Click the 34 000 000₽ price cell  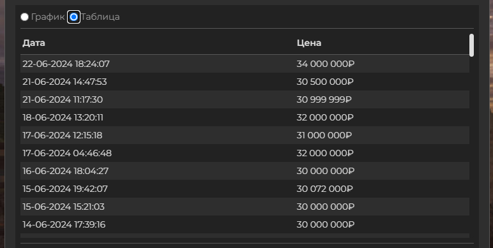pyautogui.click(x=326, y=64)
